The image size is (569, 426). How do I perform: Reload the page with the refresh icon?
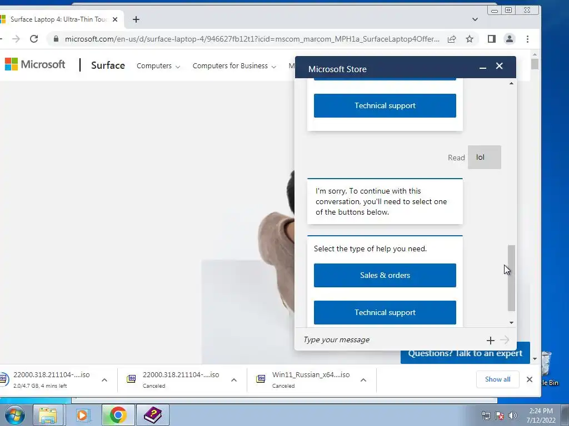(34, 39)
